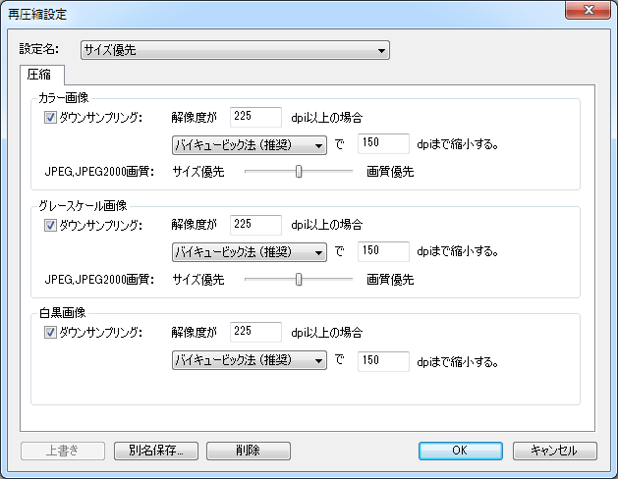Expand the color image バイキュービック法 dropdown
Image resolution: width=618 pixels, height=479 pixels.
click(x=249, y=145)
